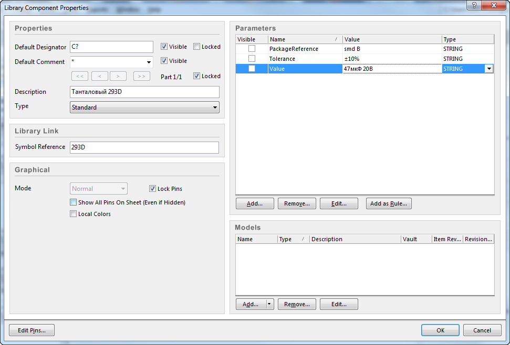Sort parameters by Type column header
The image size is (510, 345).
tap(468, 39)
